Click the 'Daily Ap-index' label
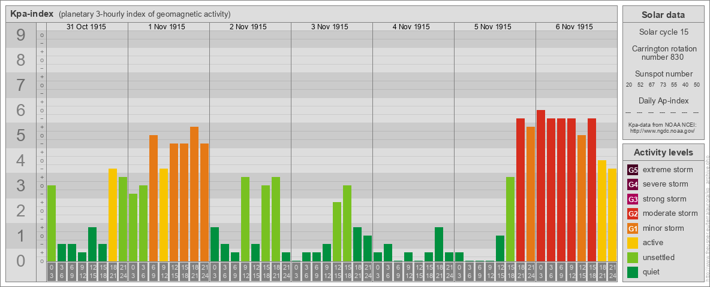This screenshot has width=710, height=287. [x=663, y=100]
